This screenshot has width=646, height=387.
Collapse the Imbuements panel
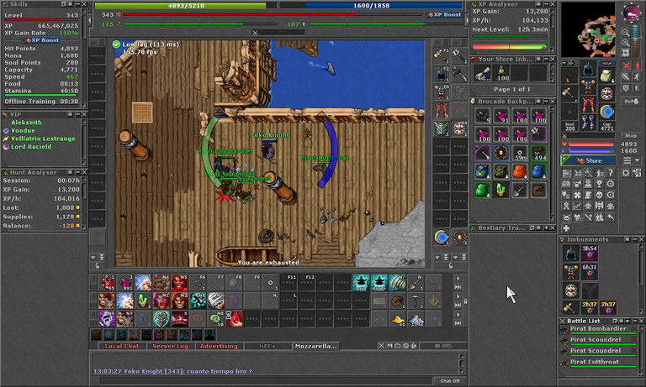634,239
